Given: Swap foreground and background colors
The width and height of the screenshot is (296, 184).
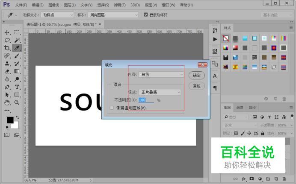Looking at the screenshot, I should click(18, 117).
